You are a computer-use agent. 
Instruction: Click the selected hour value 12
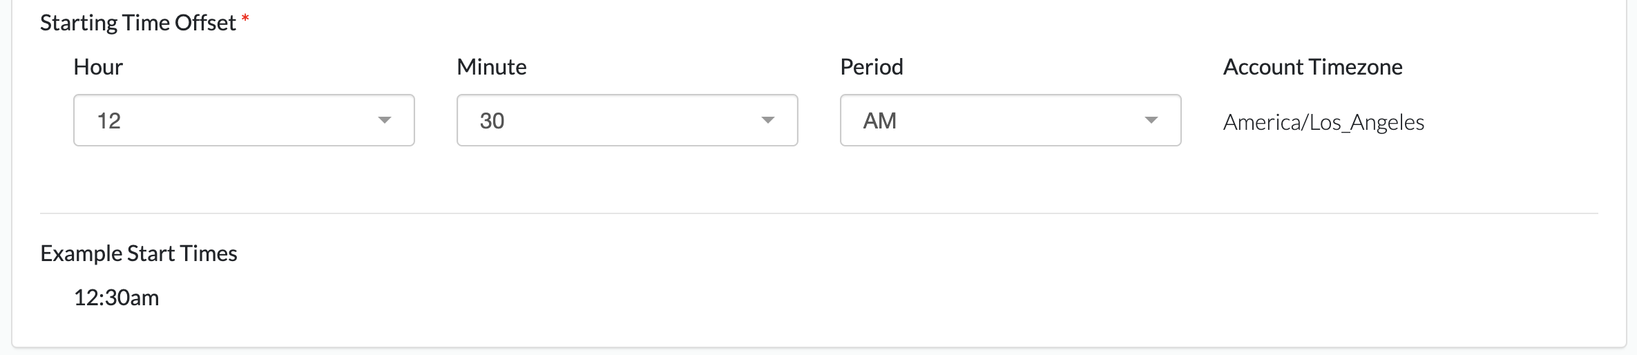[109, 121]
